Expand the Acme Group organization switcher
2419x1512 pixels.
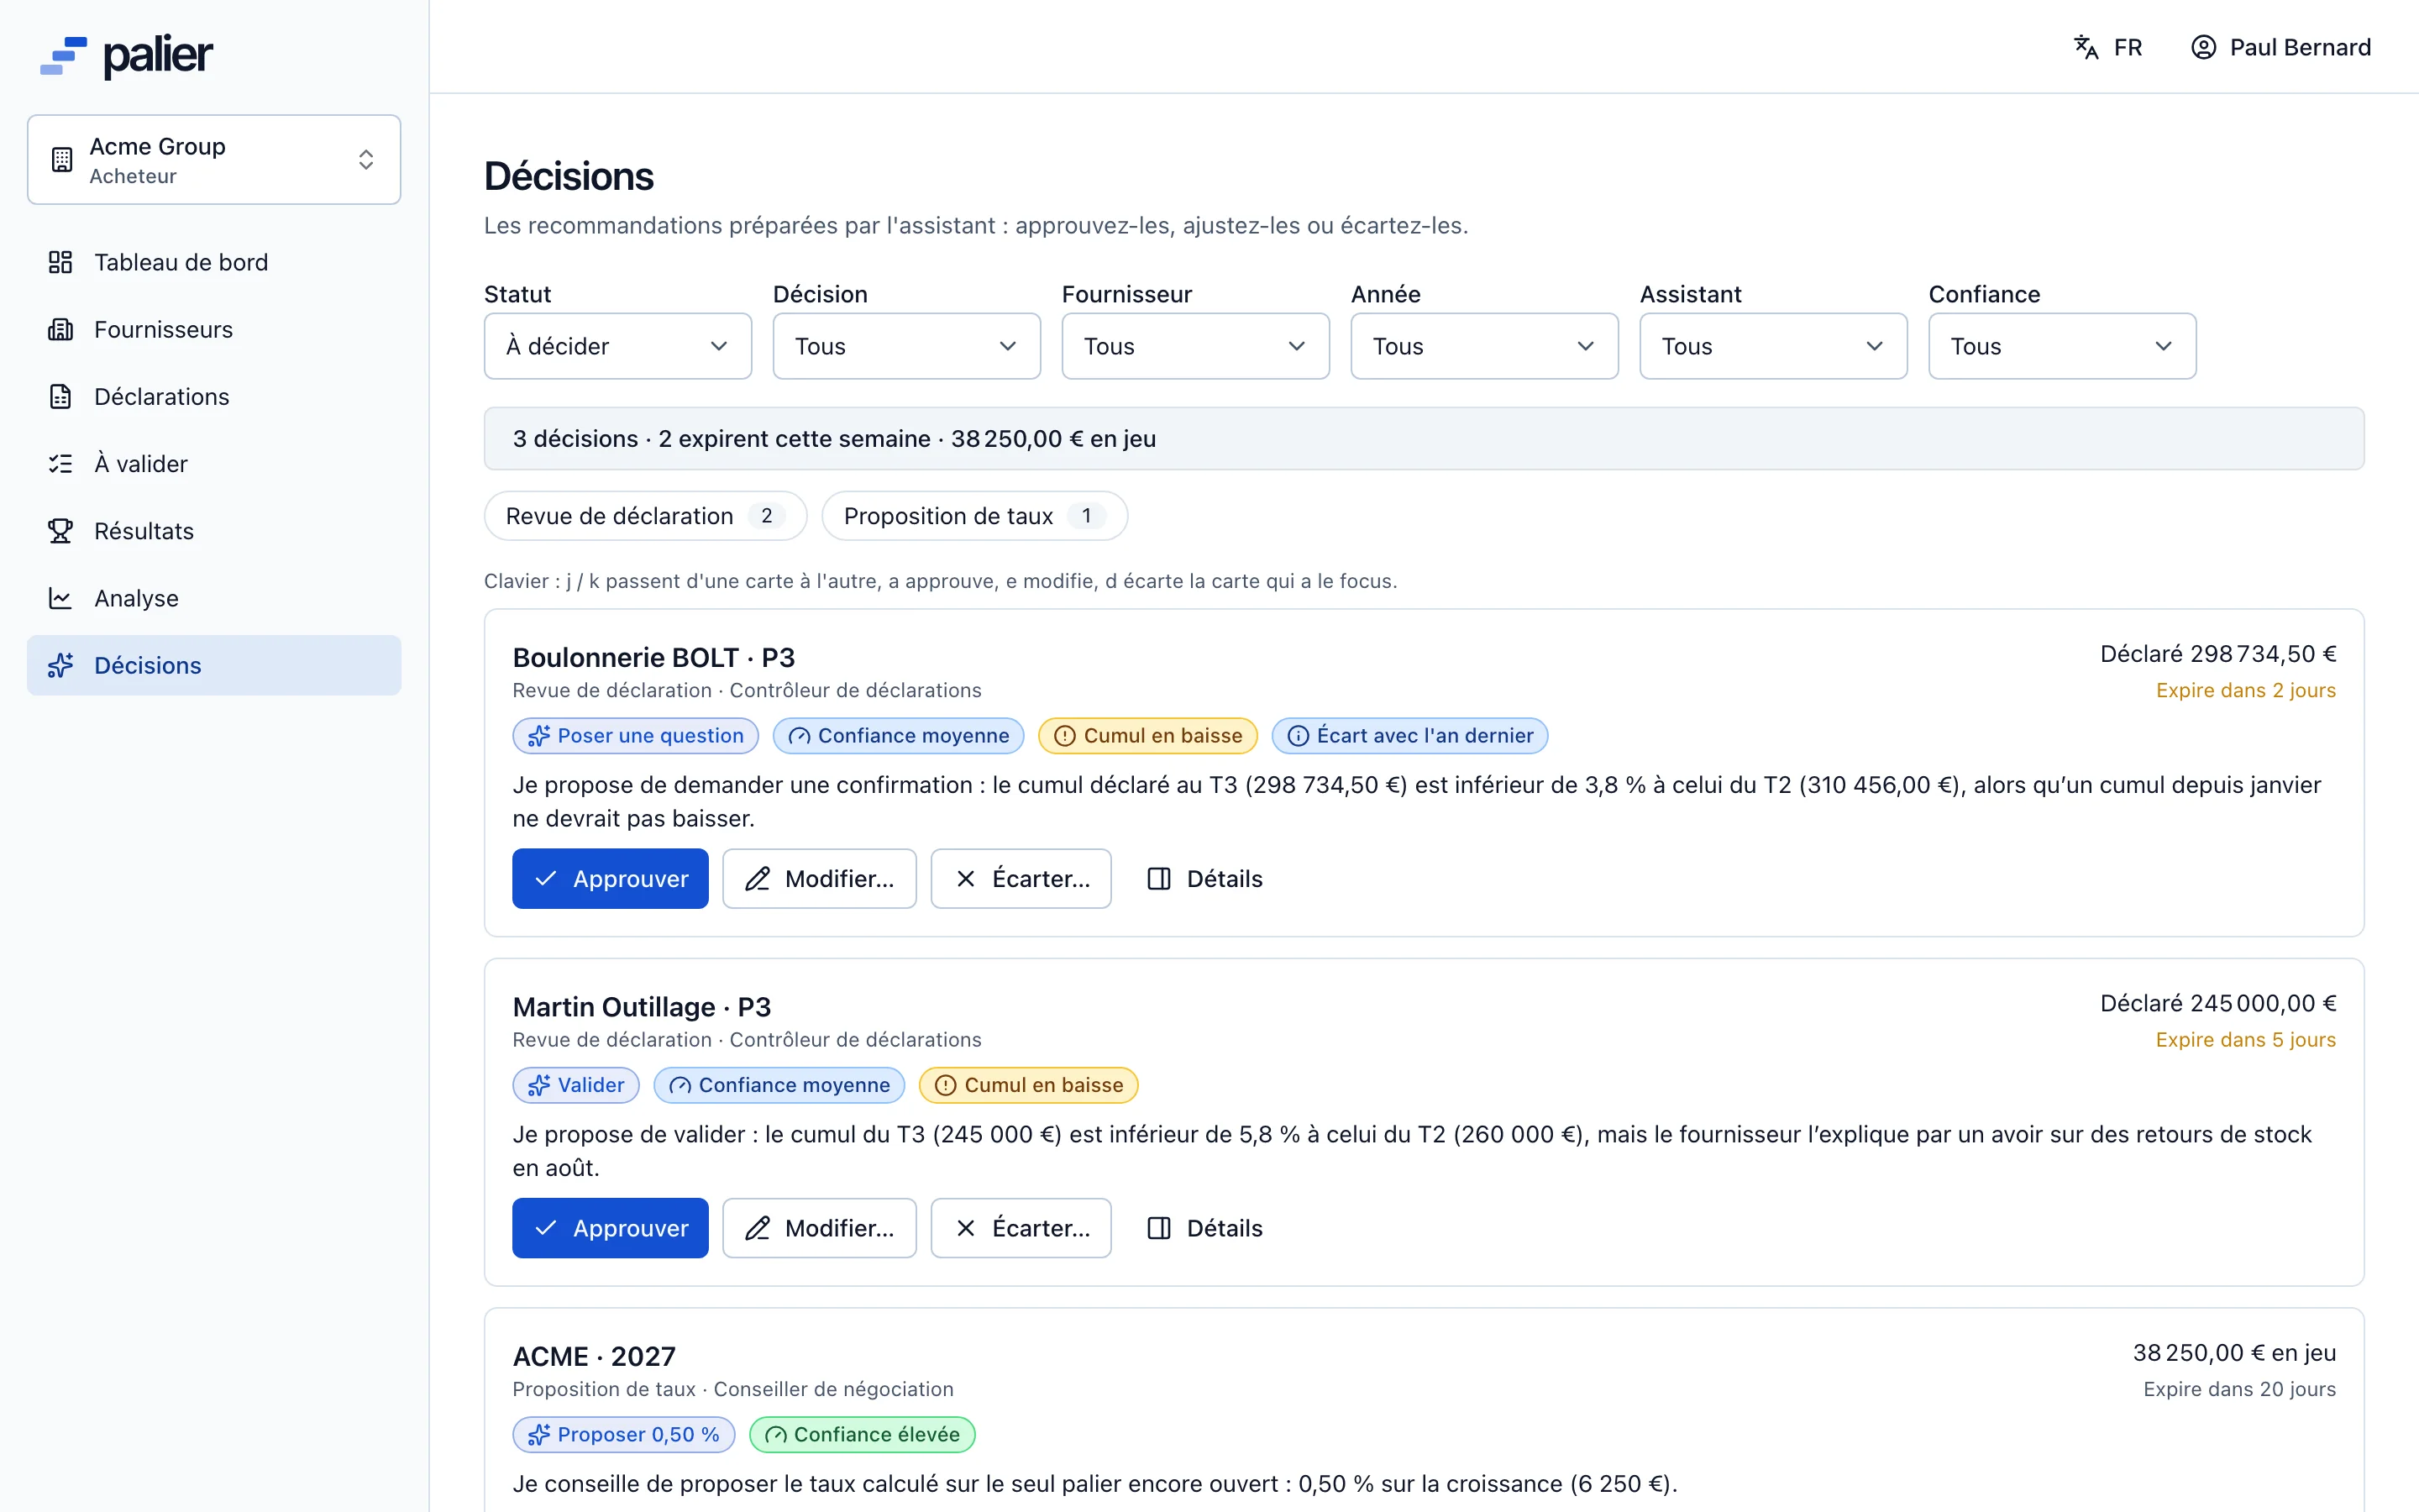click(x=214, y=160)
